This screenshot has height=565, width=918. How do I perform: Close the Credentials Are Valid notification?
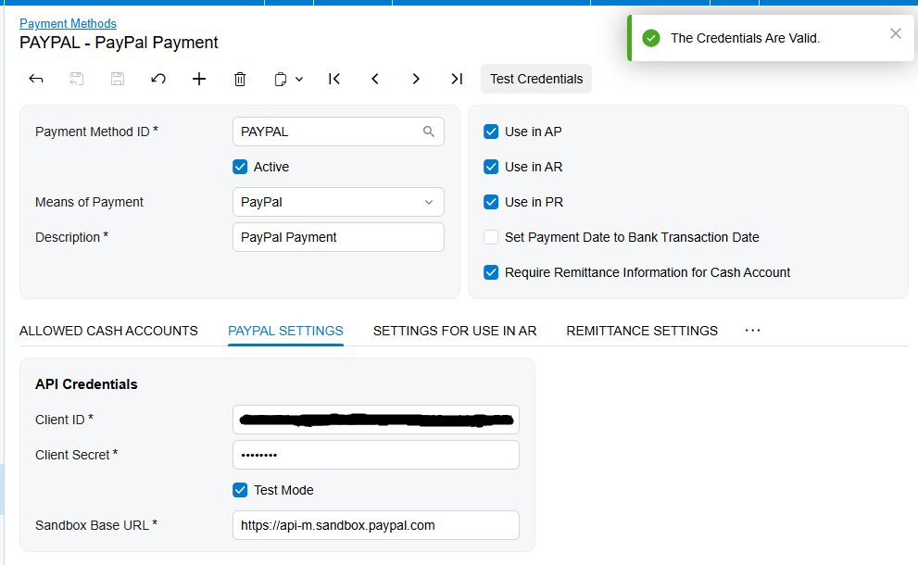click(x=895, y=33)
